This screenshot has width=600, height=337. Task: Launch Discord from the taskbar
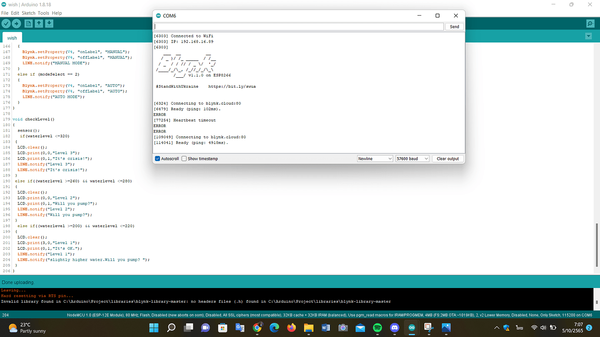pos(394,327)
